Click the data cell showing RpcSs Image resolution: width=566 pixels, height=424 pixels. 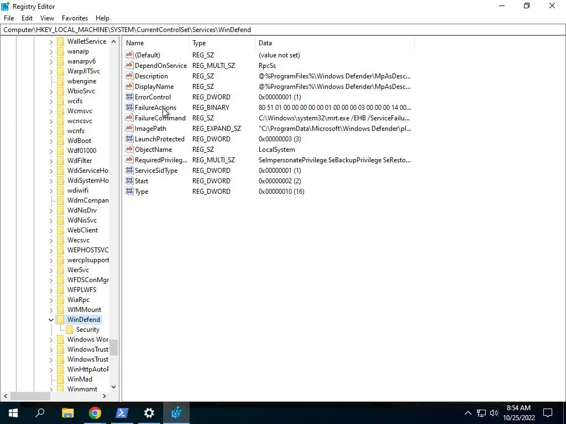coord(267,66)
